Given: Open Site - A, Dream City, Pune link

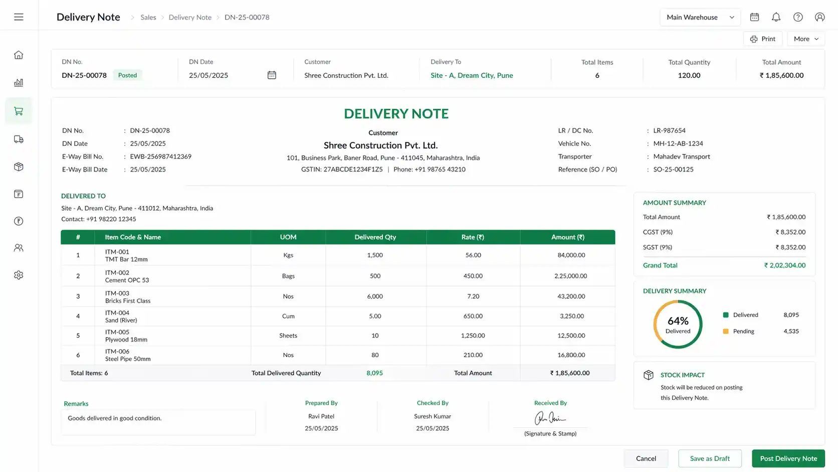Looking at the screenshot, I should click(x=472, y=75).
